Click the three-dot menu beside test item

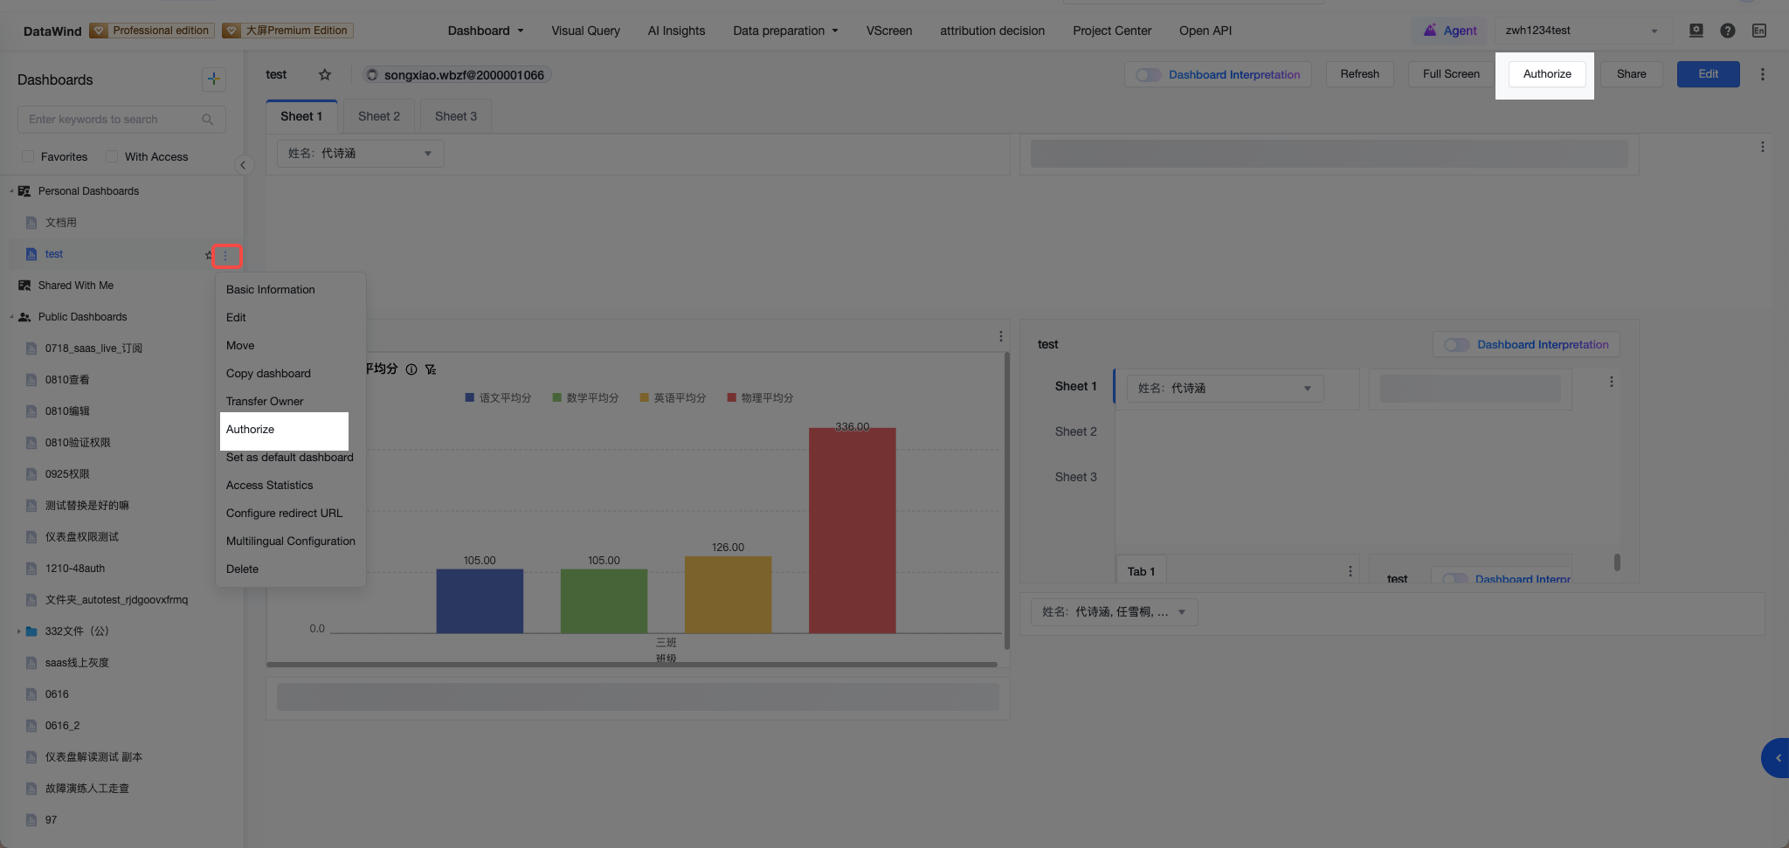(225, 255)
